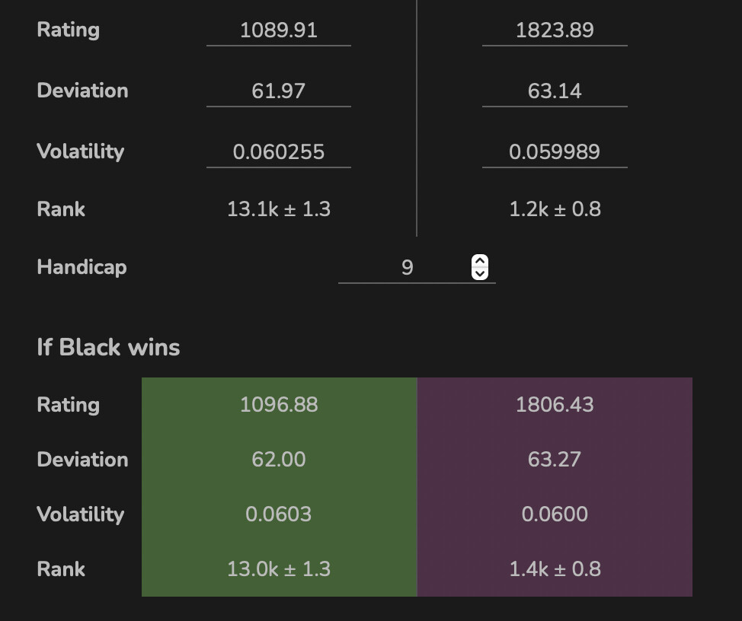Select the deviation input with 61.97
Viewport: 742px width, 621px height.
point(279,91)
